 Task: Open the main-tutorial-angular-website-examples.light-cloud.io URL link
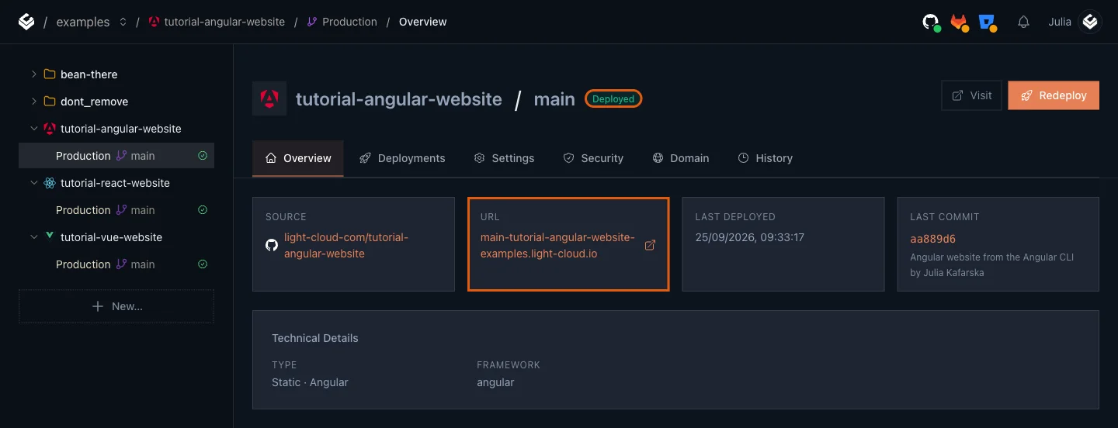[557, 246]
